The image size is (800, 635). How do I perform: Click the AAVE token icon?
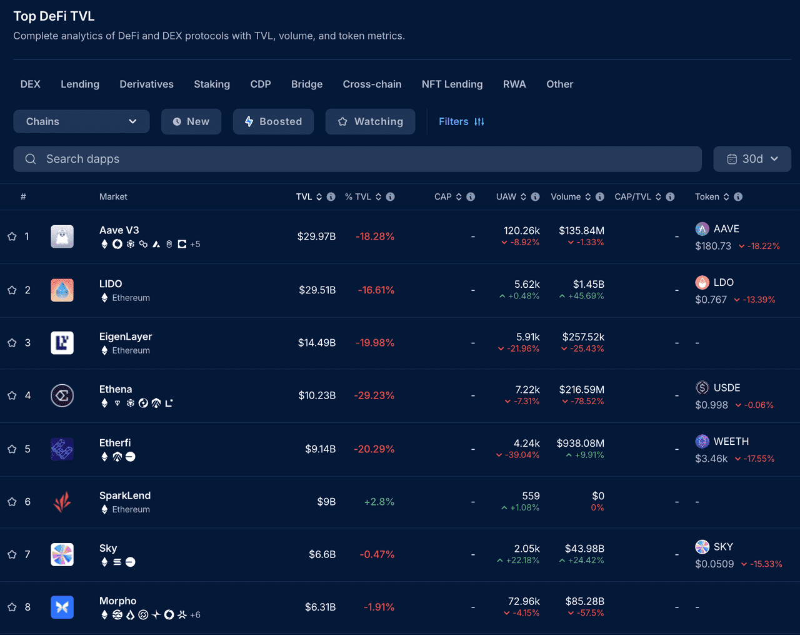click(x=701, y=229)
